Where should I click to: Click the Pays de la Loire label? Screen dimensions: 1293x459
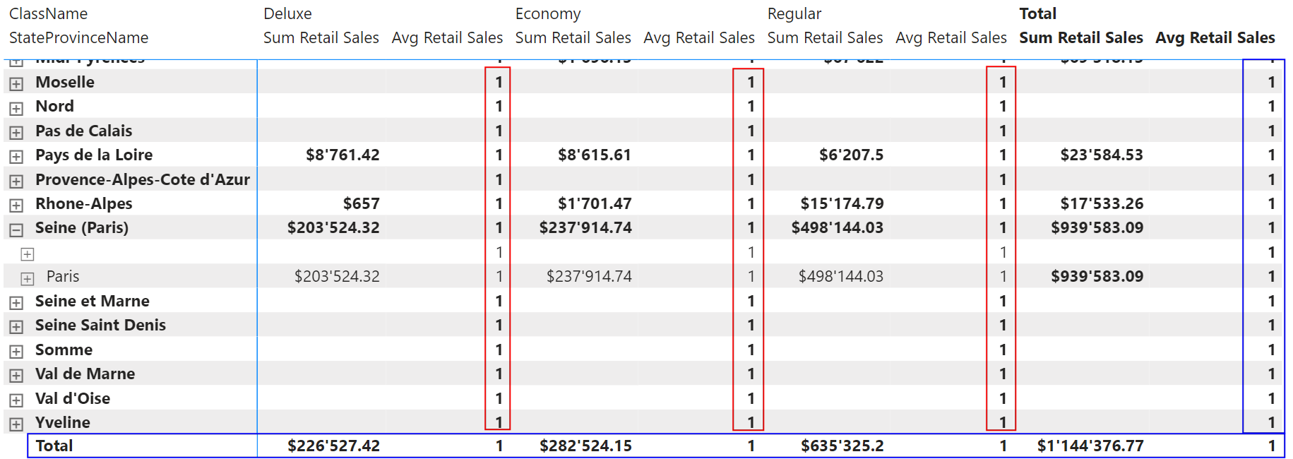[x=94, y=155]
